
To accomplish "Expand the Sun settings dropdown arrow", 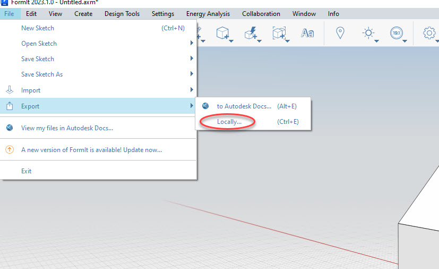I will click(x=376, y=41).
